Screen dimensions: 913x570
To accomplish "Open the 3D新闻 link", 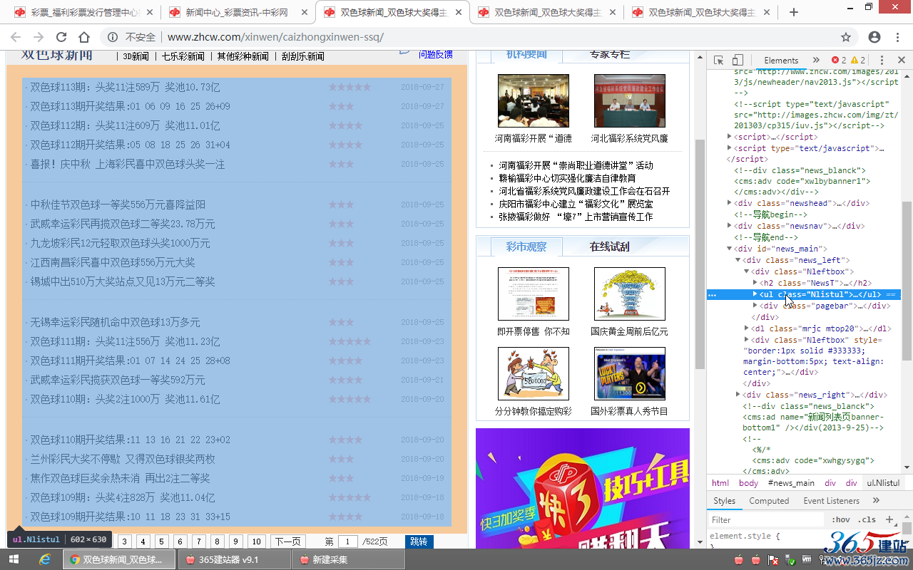I will point(136,56).
